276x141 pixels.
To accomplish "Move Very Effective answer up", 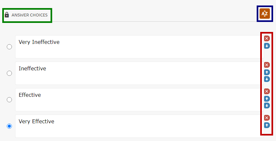I will pyautogui.click(x=267, y=125).
